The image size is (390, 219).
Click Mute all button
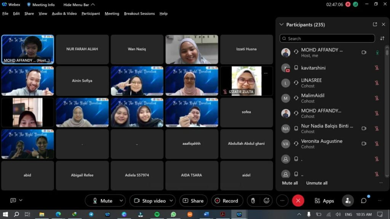(x=290, y=183)
